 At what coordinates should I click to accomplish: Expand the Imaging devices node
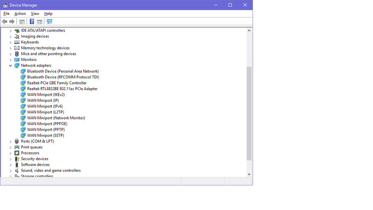(10, 36)
